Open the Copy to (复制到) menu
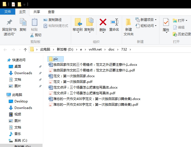Screen dimensions: 191x147 pyautogui.click(x=89, y=26)
